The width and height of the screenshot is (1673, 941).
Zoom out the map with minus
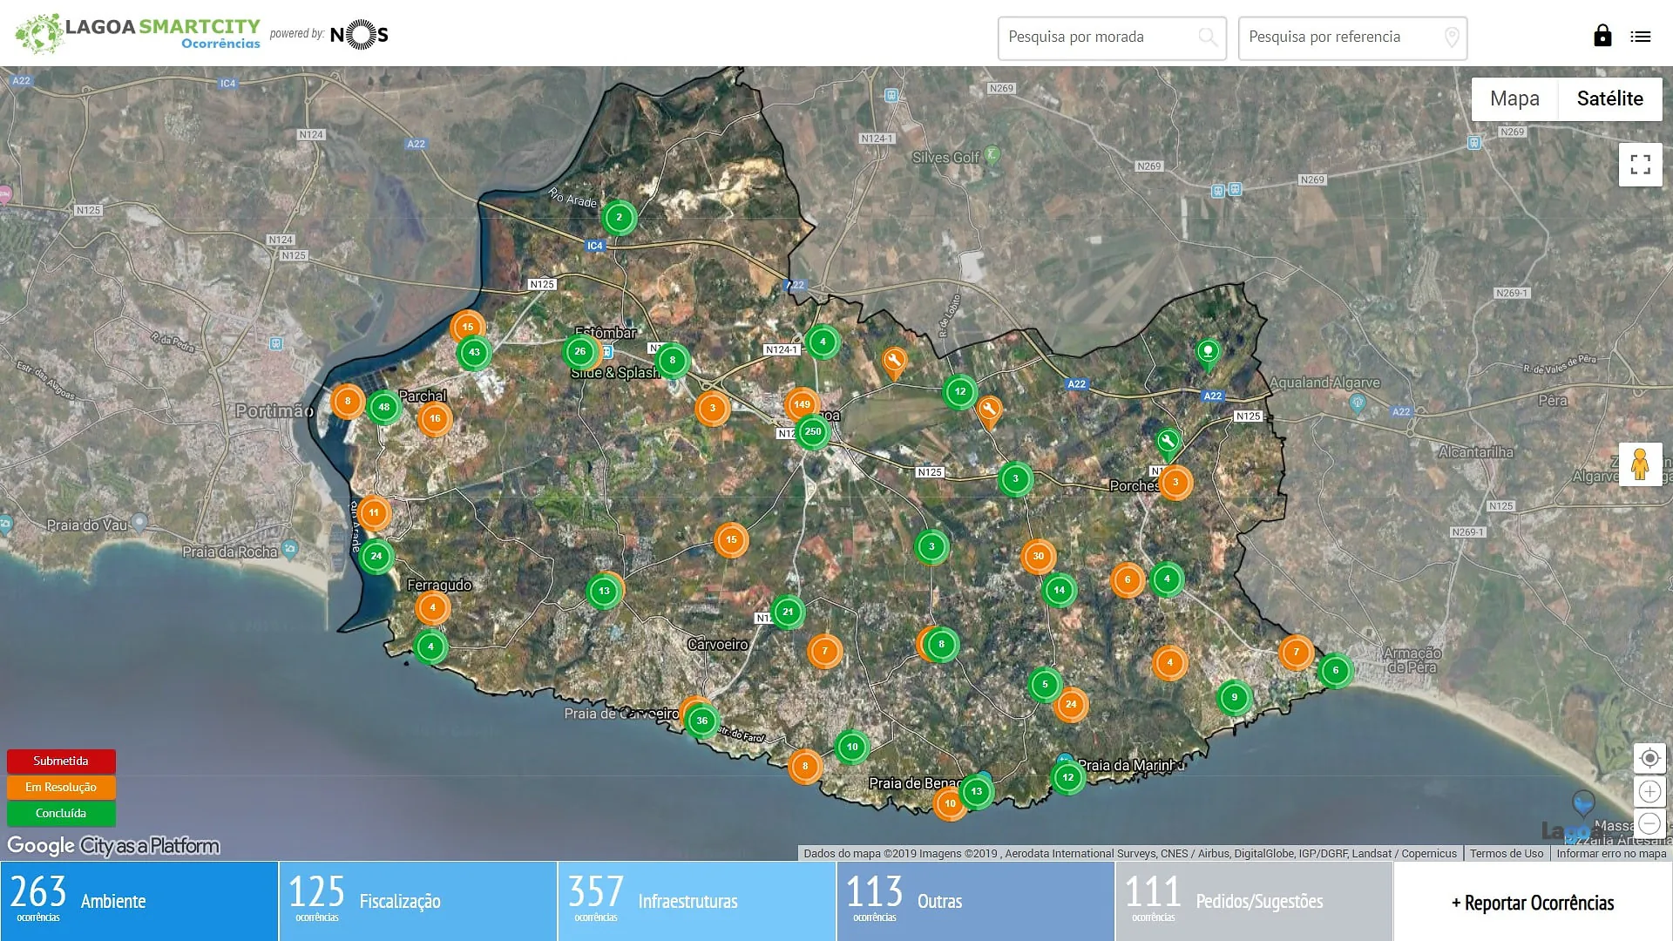pyautogui.click(x=1649, y=823)
